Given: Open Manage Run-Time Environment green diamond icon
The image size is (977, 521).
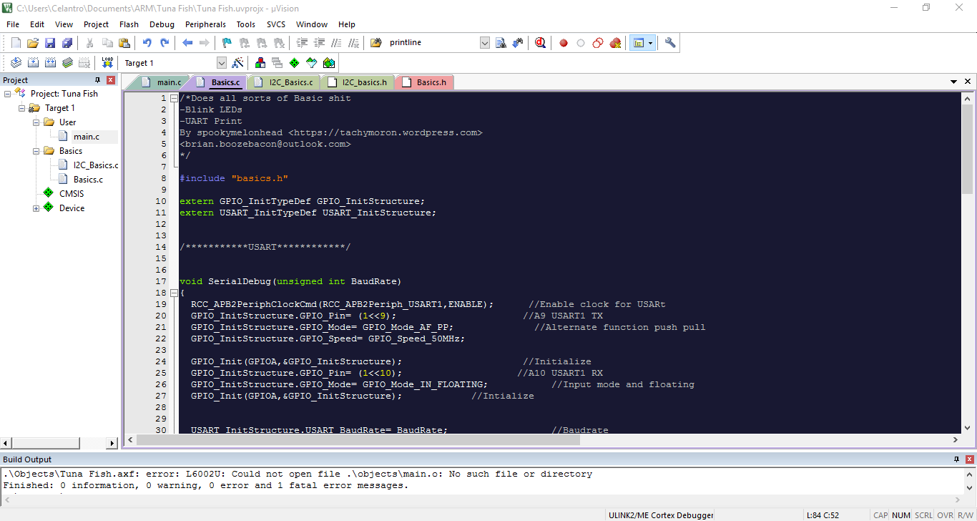Looking at the screenshot, I should (x=294, y=63).
